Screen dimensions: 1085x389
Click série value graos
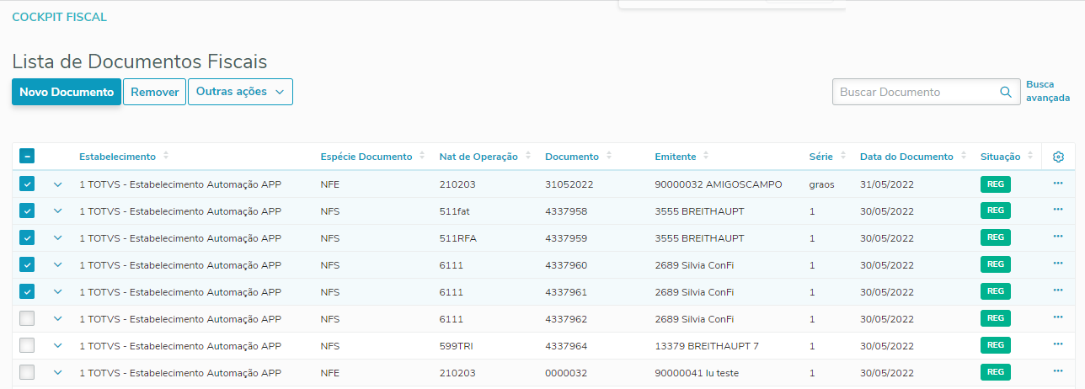(822, 184)
